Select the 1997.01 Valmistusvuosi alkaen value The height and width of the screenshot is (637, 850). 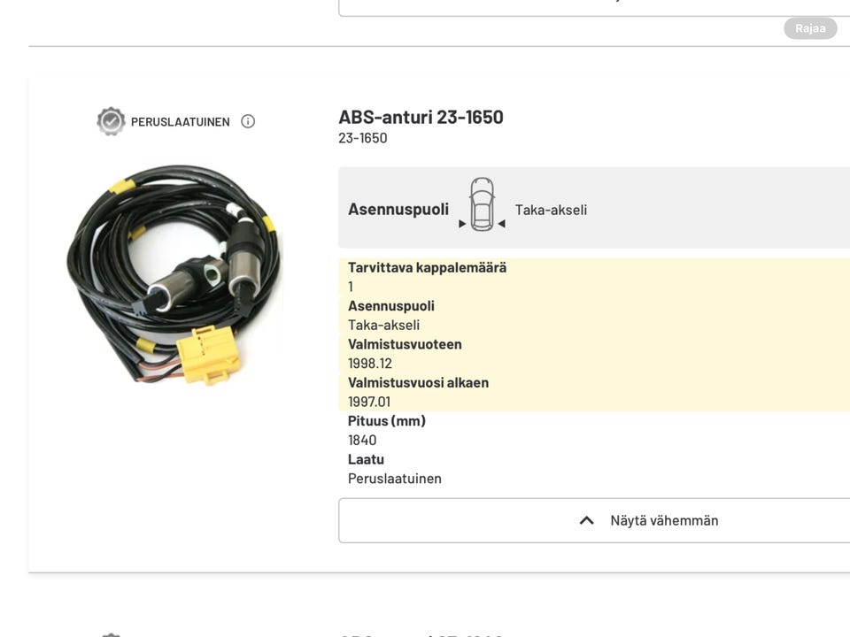click(x=369, y=402)
